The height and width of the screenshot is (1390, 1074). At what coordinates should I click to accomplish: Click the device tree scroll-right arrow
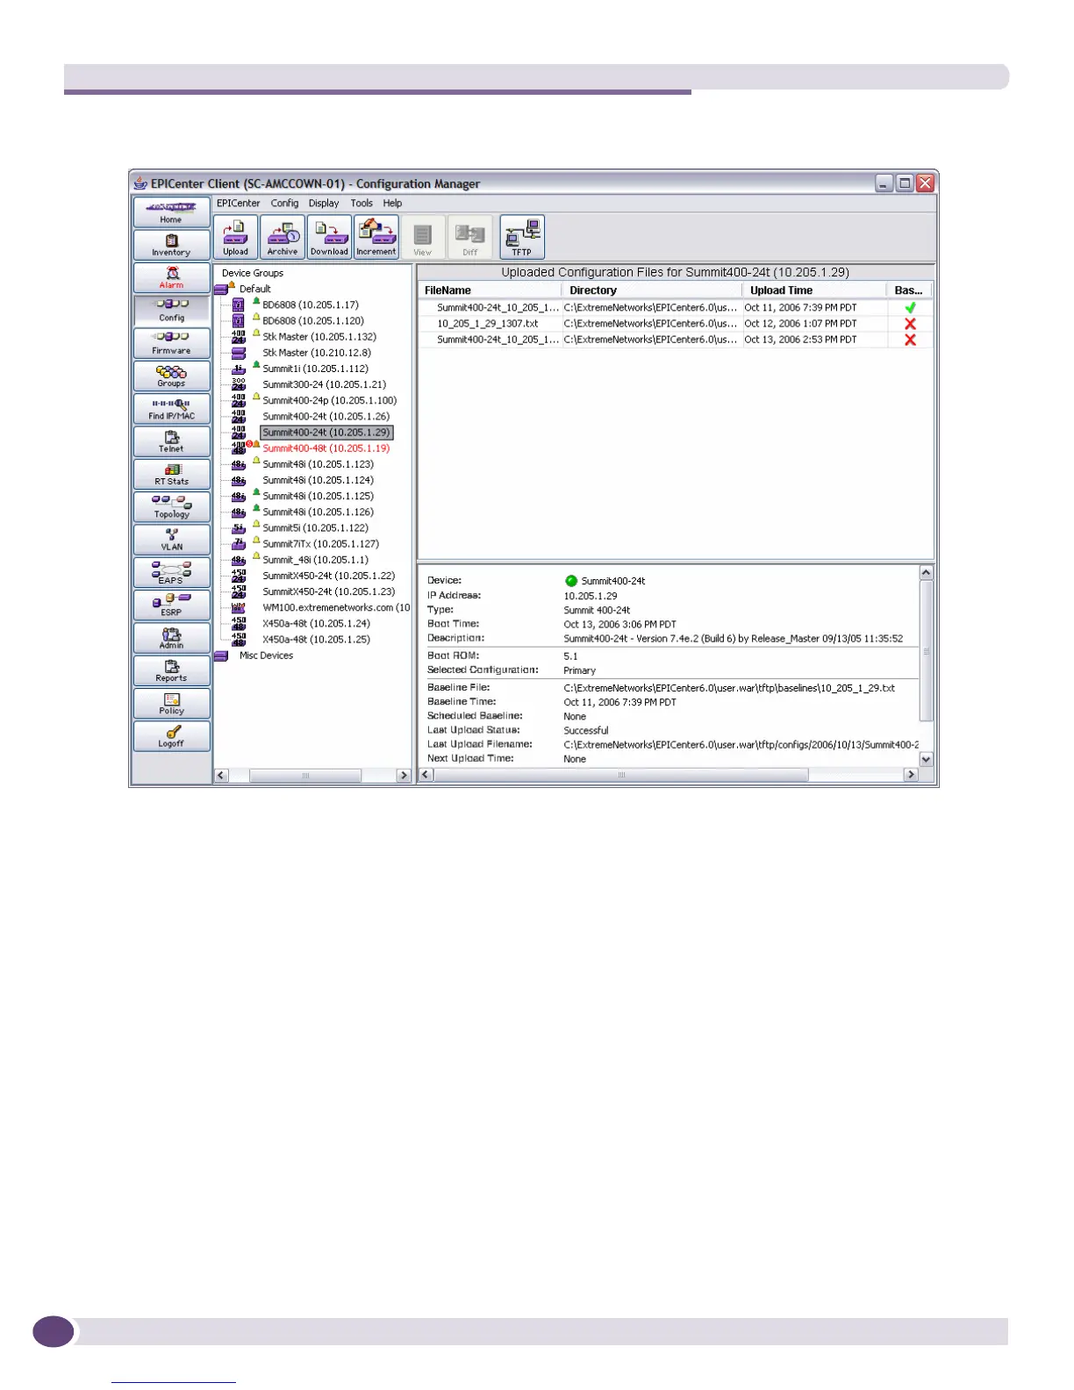(x=404, y=776)
